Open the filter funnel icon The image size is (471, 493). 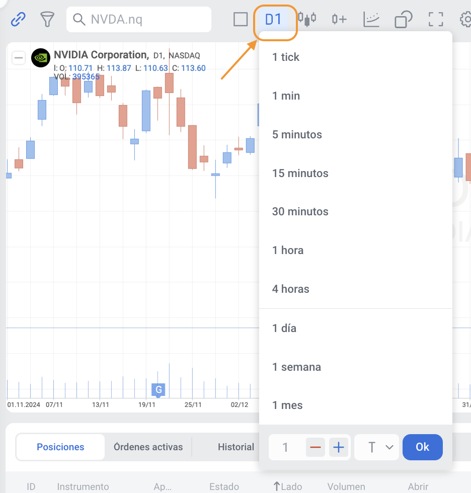pyautogui.click(x=47, y=19)
